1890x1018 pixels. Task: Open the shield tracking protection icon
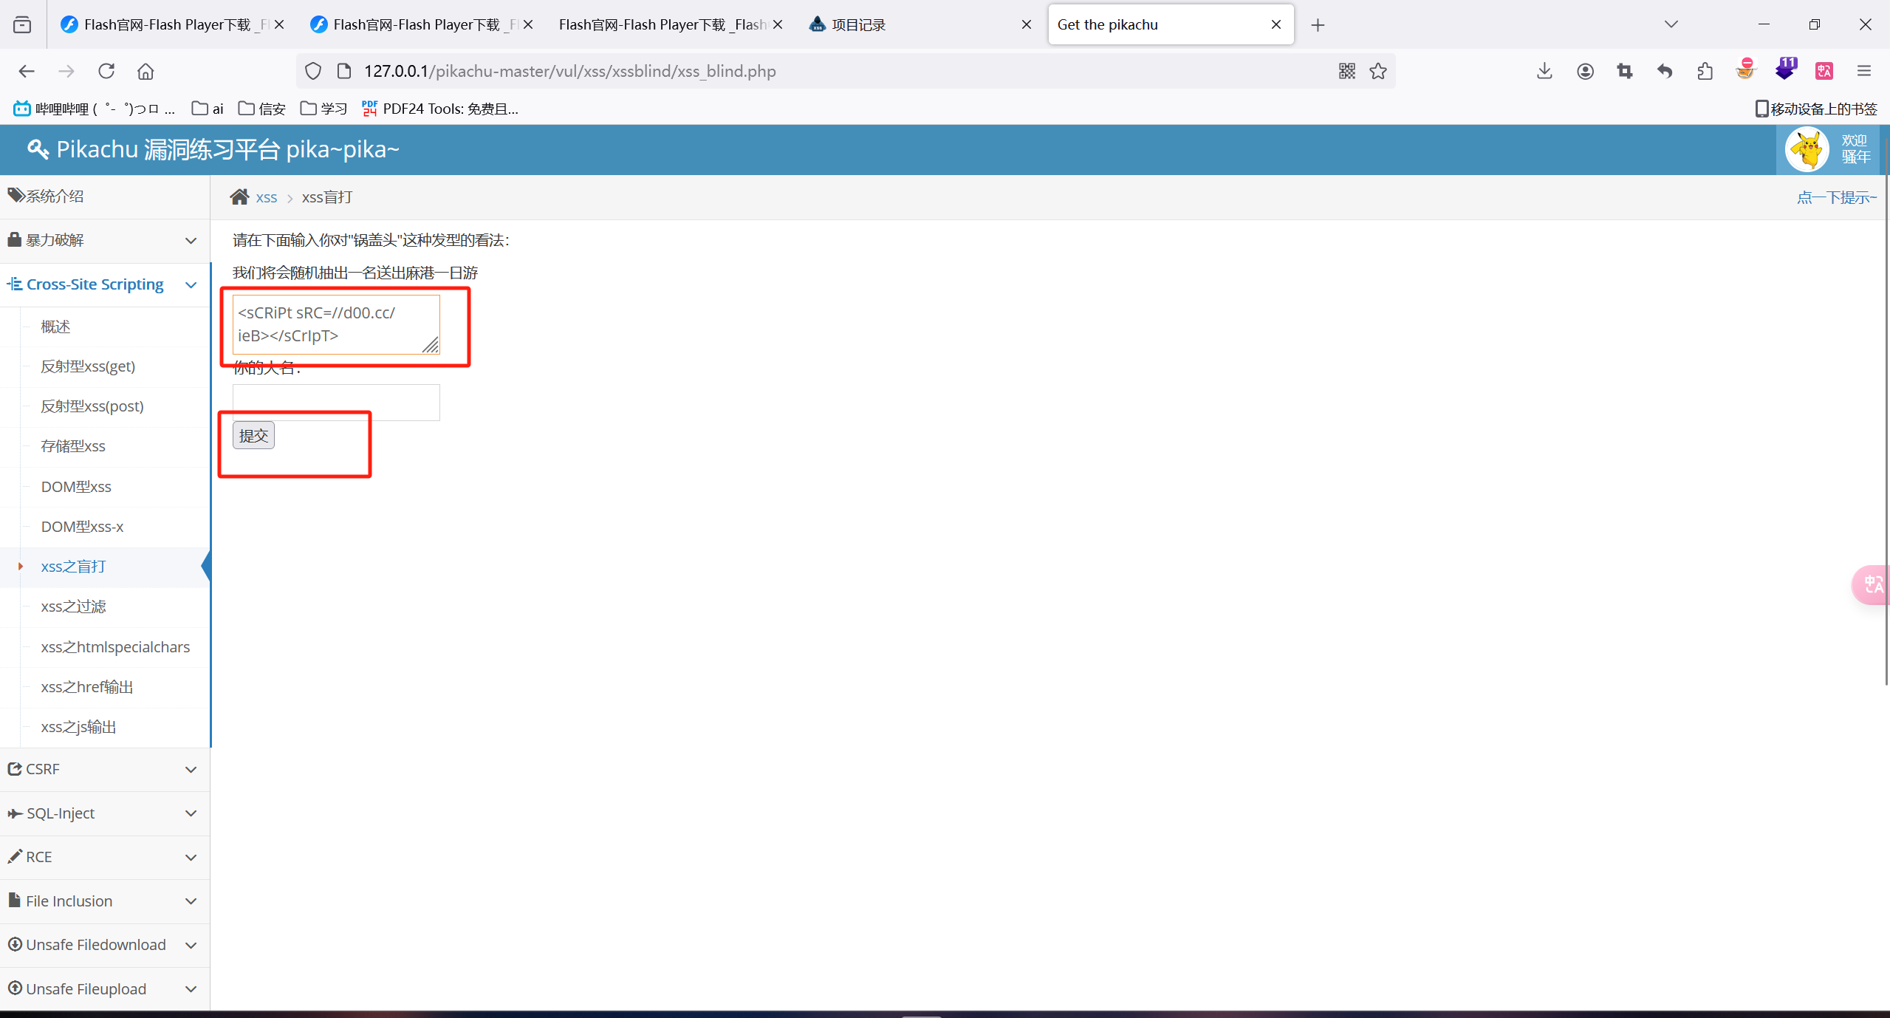click(313, 71)
